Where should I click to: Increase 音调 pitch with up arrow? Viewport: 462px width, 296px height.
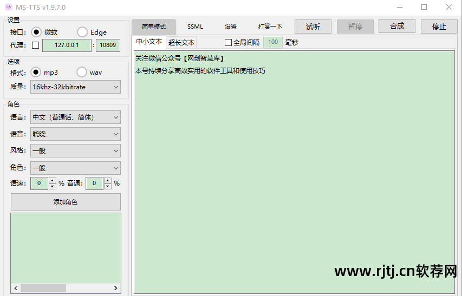108,180
